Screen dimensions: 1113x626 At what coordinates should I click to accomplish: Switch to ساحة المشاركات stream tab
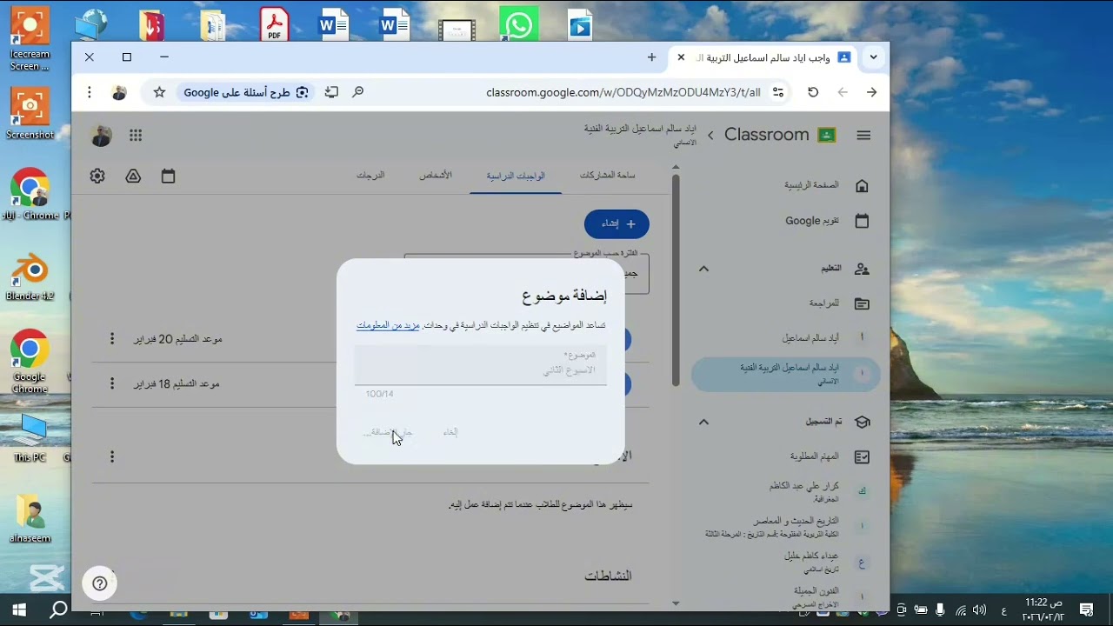(x=607, y=176)
